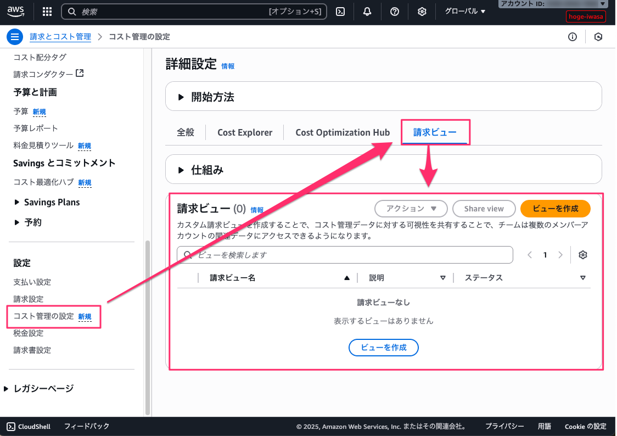
Task: Open 料金見積りツール in the sidebar
Action: (x=43, y=145)
